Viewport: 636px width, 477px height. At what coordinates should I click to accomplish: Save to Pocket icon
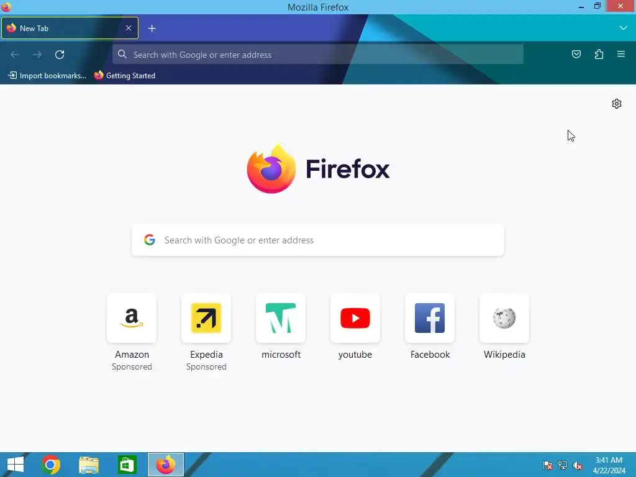tap(576, 55)
